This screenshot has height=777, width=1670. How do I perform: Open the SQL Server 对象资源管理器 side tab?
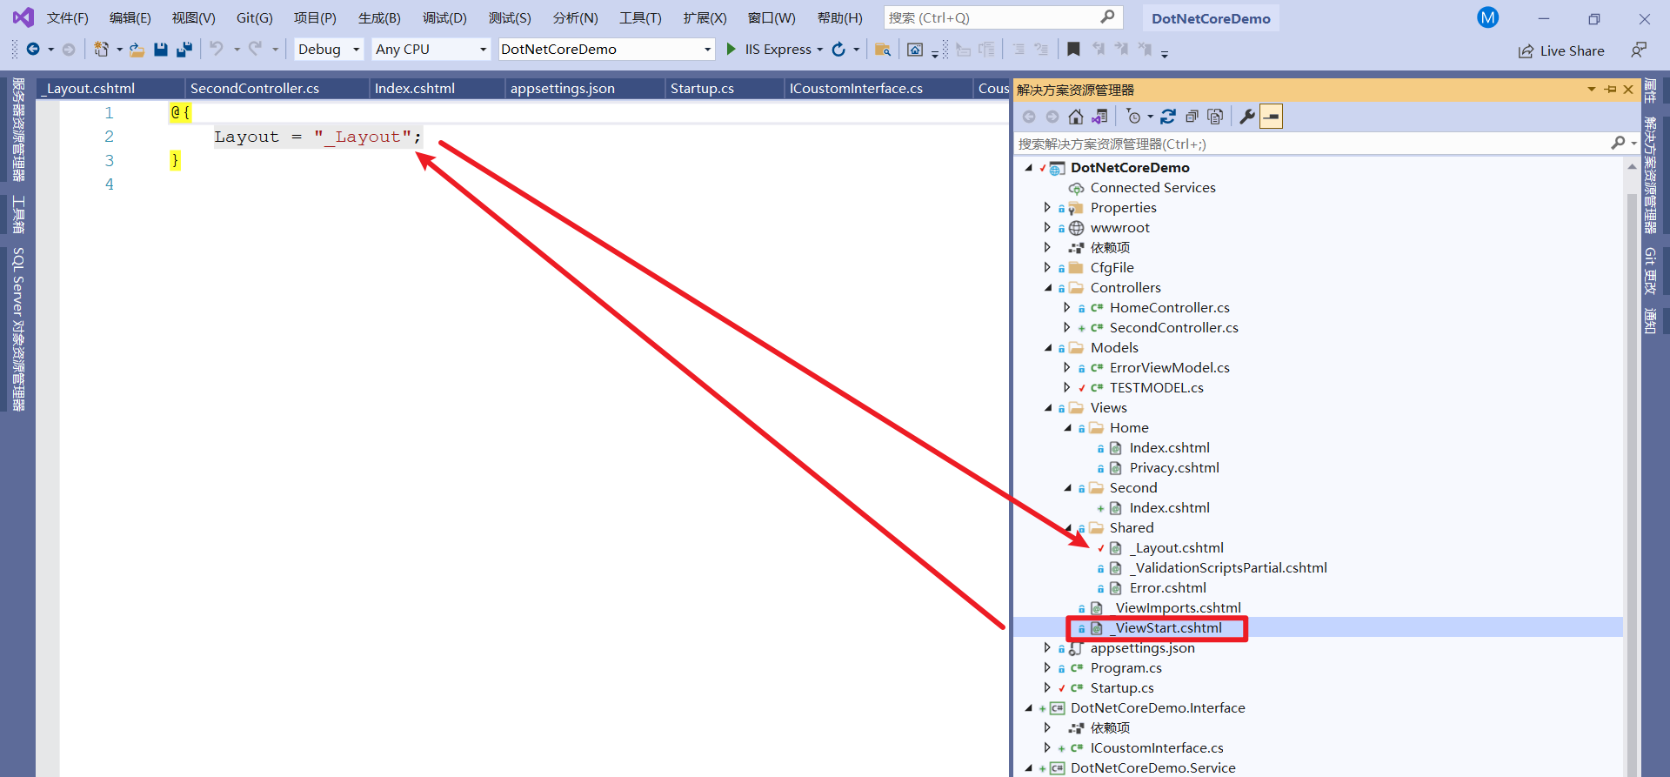coord(18,329)
